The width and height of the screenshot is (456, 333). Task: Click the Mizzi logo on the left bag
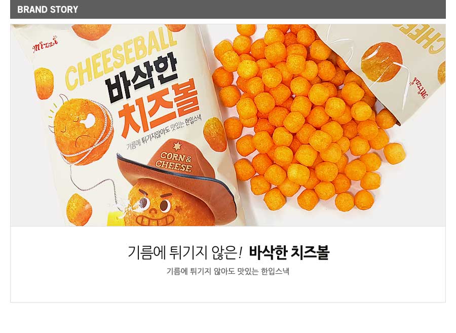[45, 45]
